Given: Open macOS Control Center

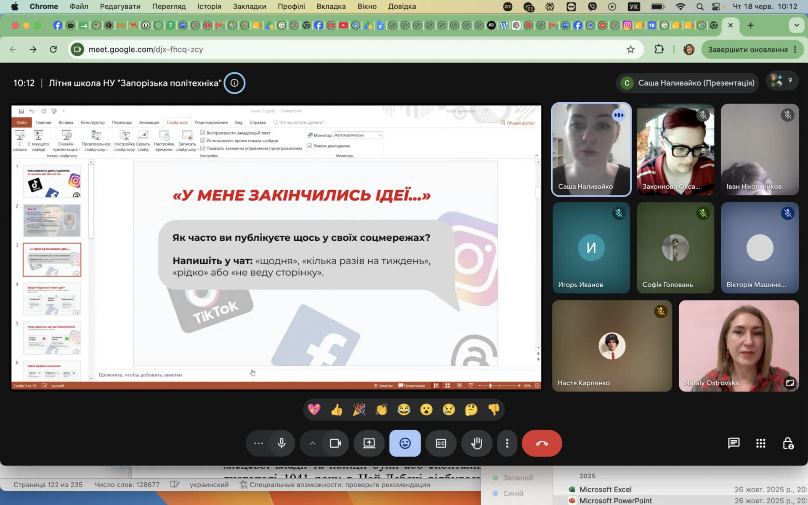Looking at the screenshot, I should click(716, 6).
